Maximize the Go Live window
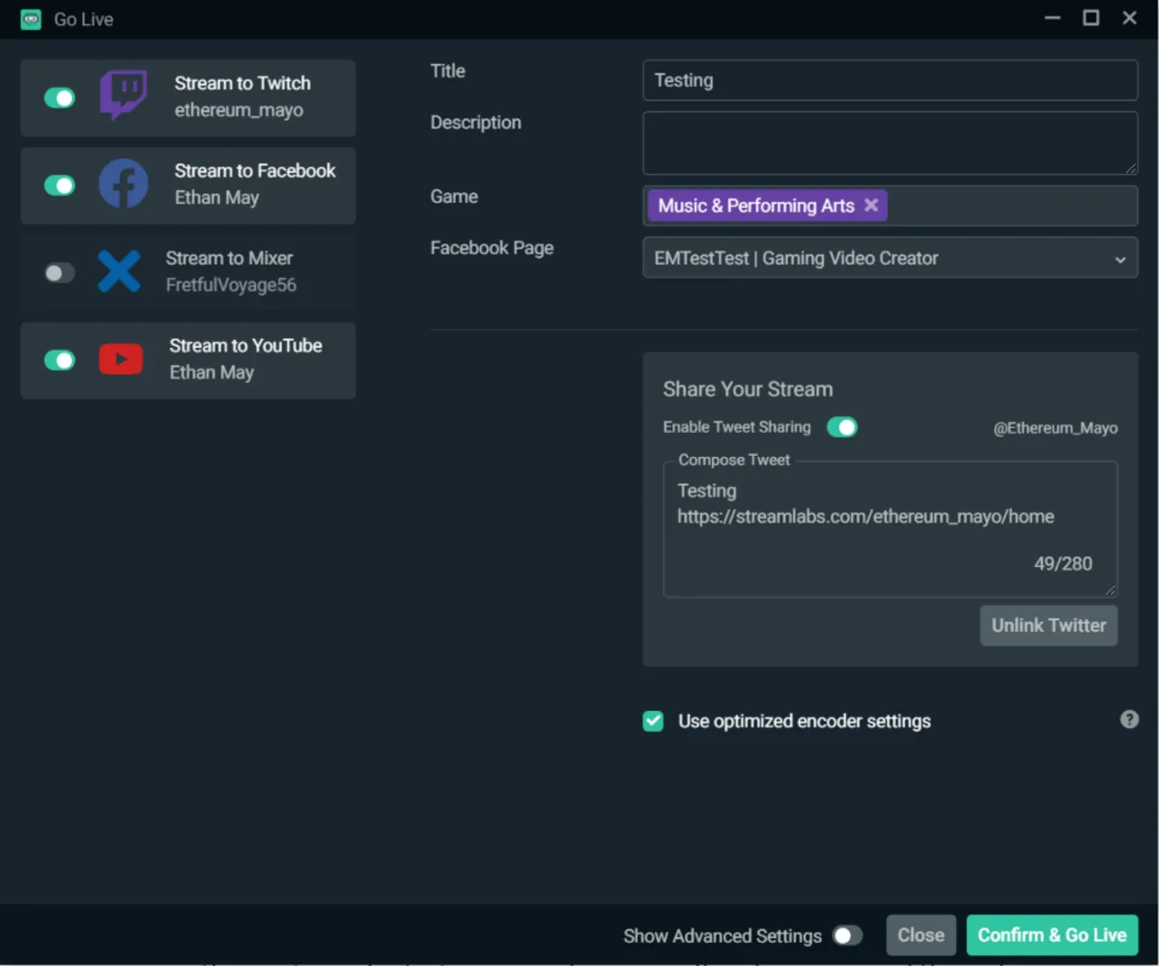This screenshot has height=966, width=1159. click(1090, 18)
